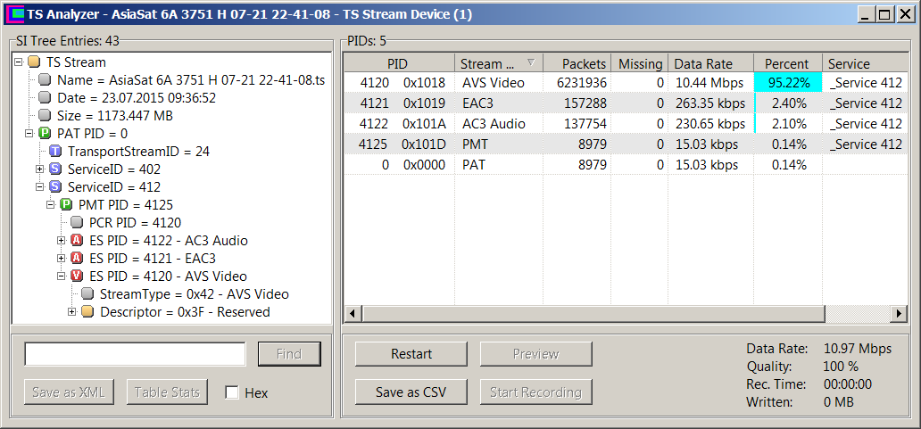Screen dimensions: 921x429
Task: Collapse the TS Stream root node
Action: click(19, 62)
